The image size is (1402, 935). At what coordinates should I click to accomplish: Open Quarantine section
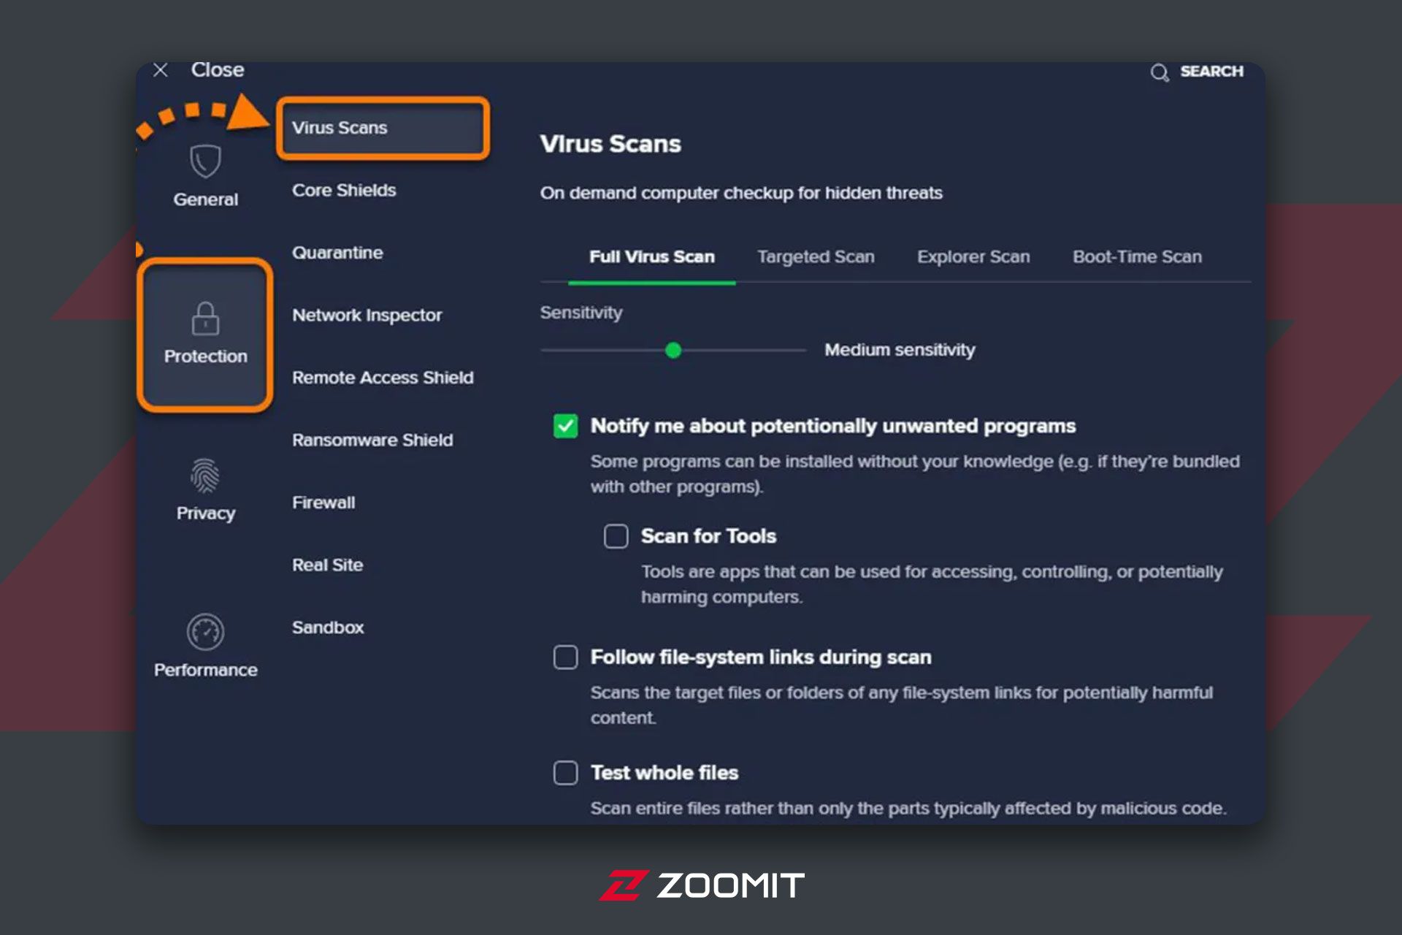coord(337,253)
